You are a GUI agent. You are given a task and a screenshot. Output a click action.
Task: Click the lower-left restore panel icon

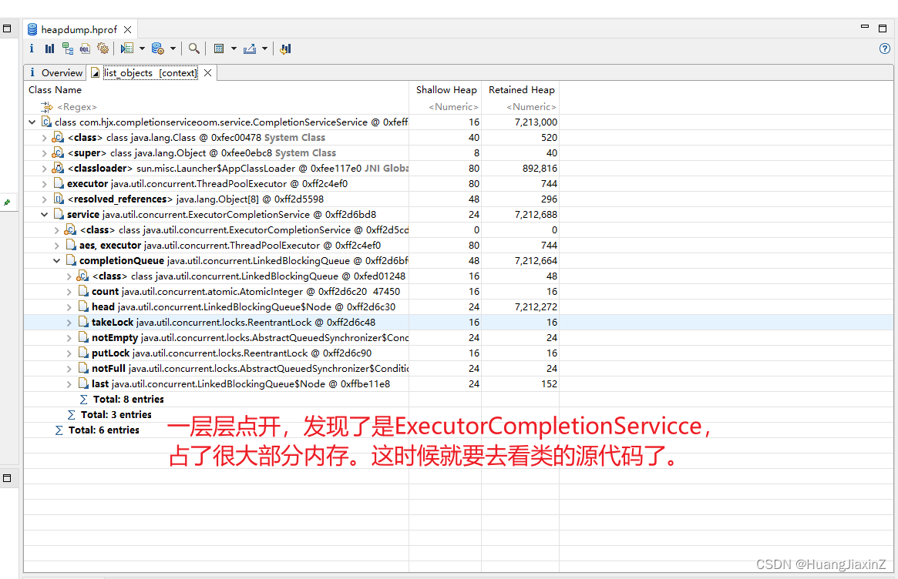pos(7,477)
